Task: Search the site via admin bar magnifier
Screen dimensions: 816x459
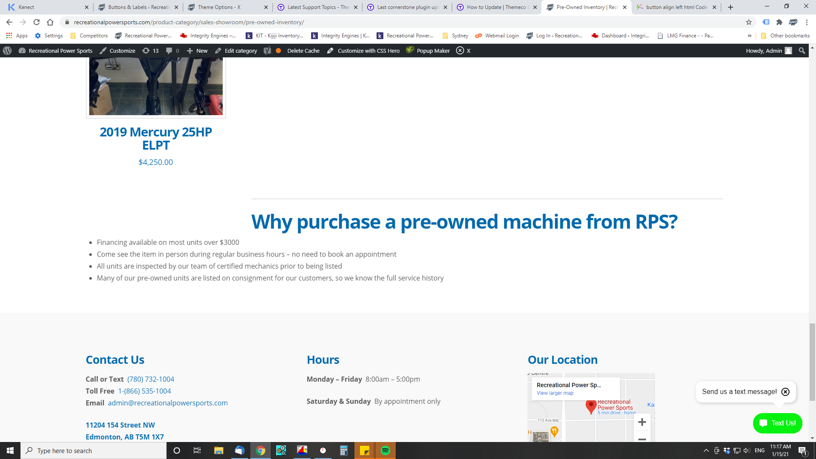Action: 802,51
